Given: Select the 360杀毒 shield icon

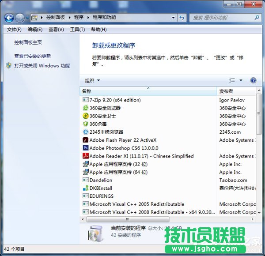Looking at the screenshot, I should click(86, 124).
